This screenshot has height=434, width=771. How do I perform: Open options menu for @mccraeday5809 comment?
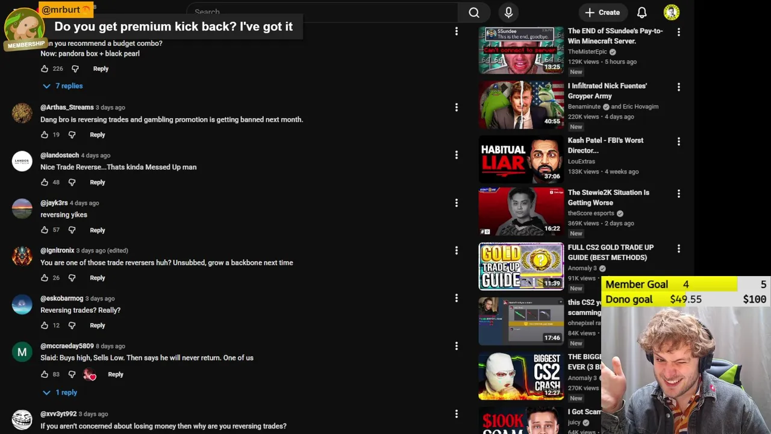click(457, 346)
